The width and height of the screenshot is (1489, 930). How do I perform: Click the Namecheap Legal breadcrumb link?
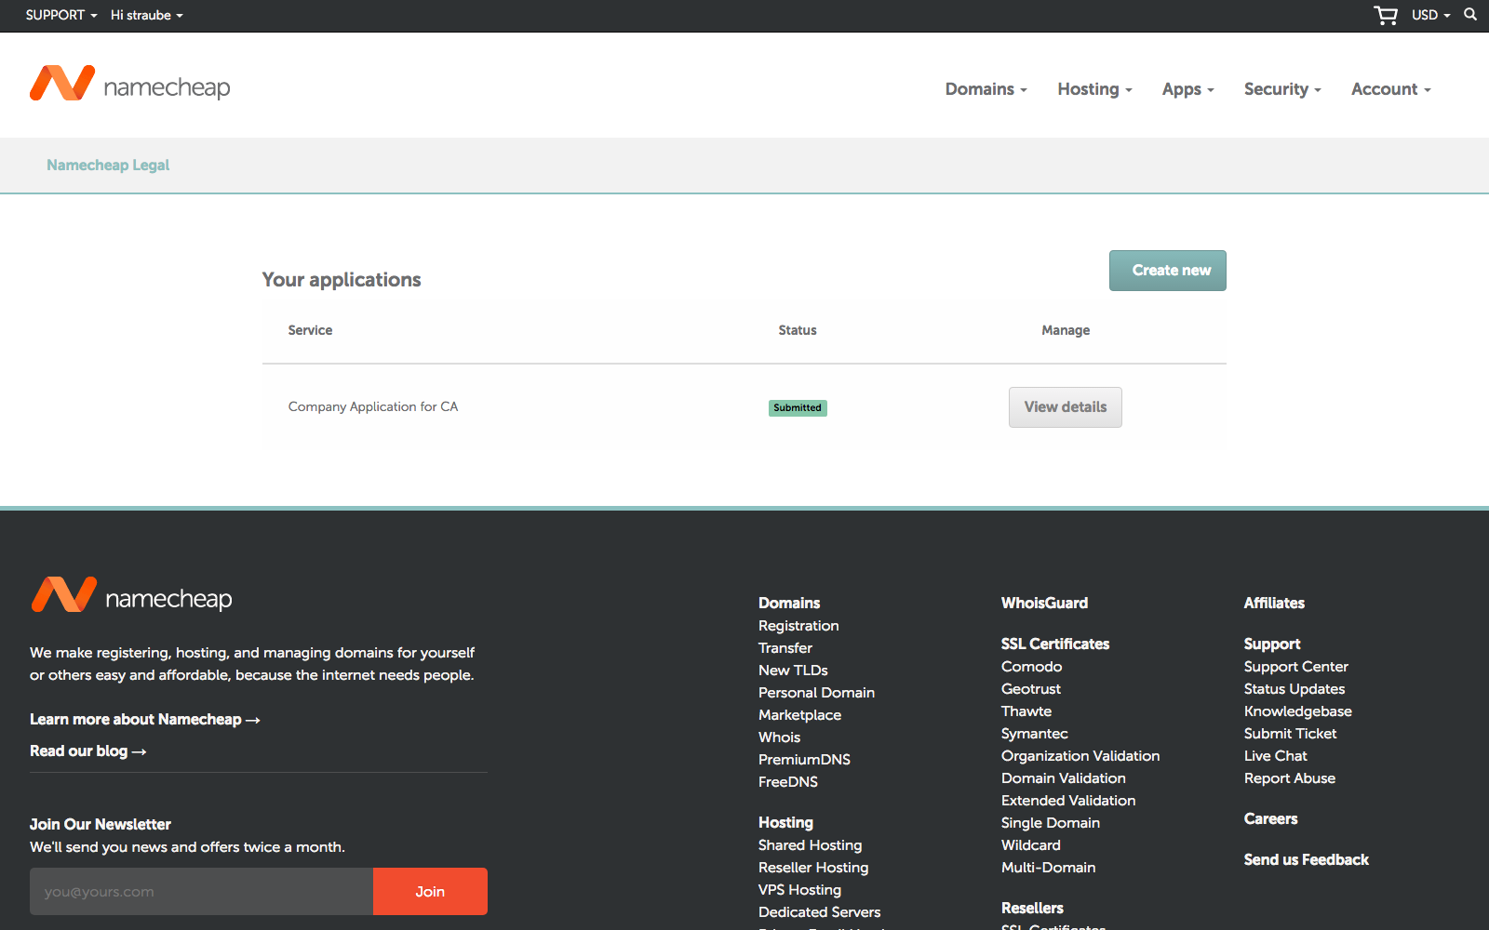(108, 165)
